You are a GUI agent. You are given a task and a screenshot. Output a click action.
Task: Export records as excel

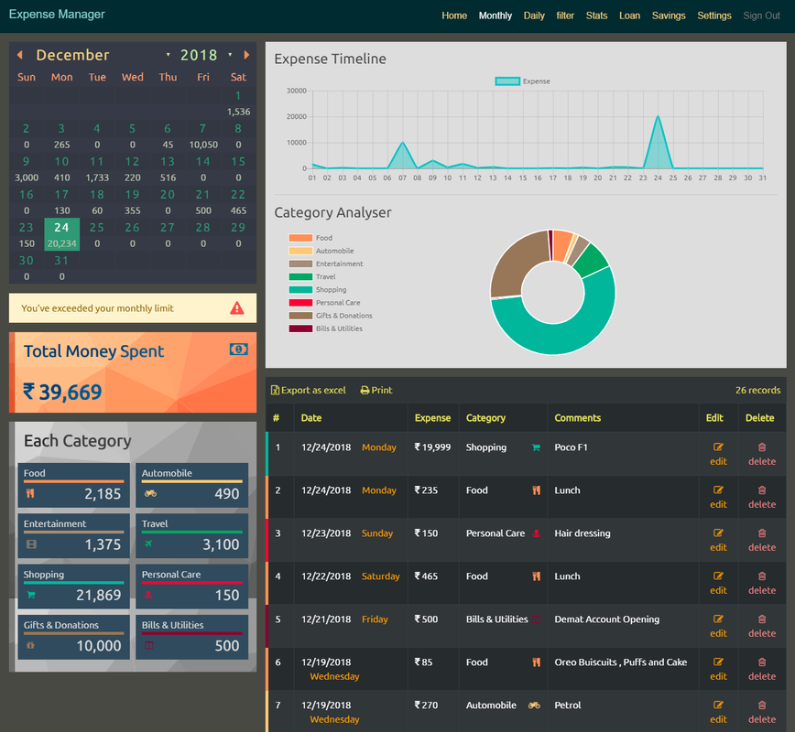pos(309,390)
